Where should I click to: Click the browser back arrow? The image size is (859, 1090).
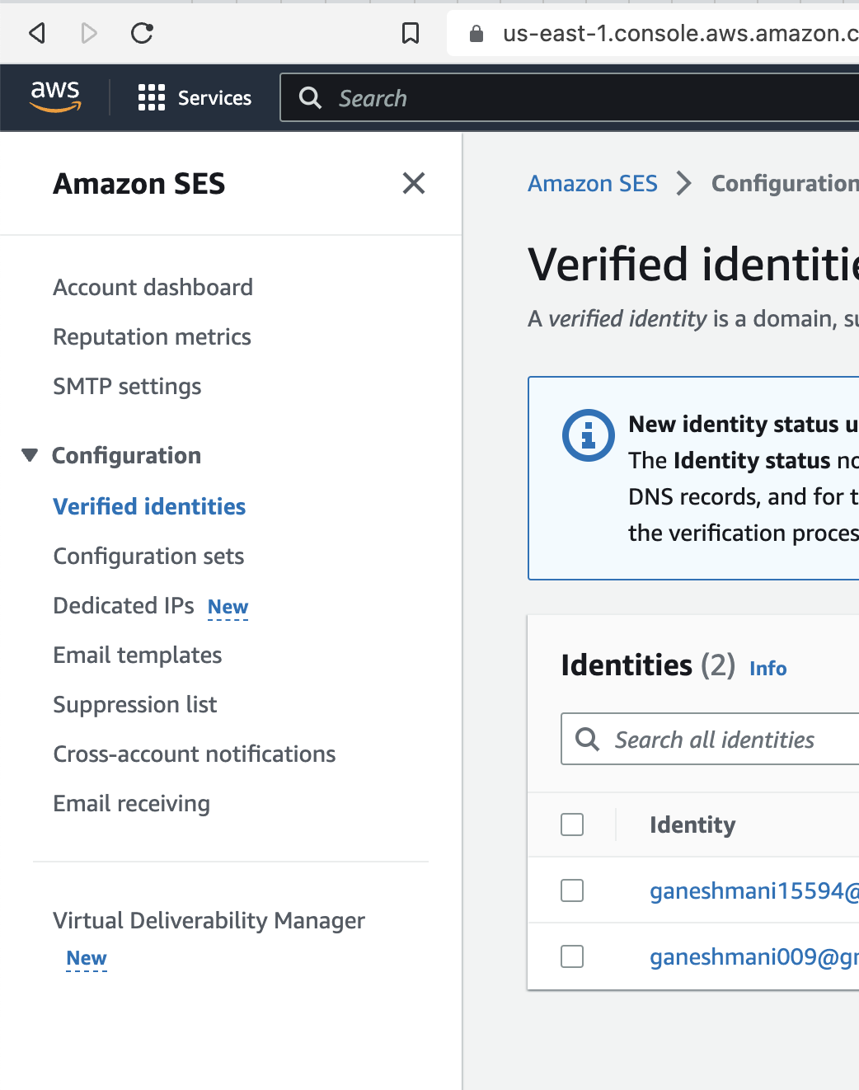[37, 33]
